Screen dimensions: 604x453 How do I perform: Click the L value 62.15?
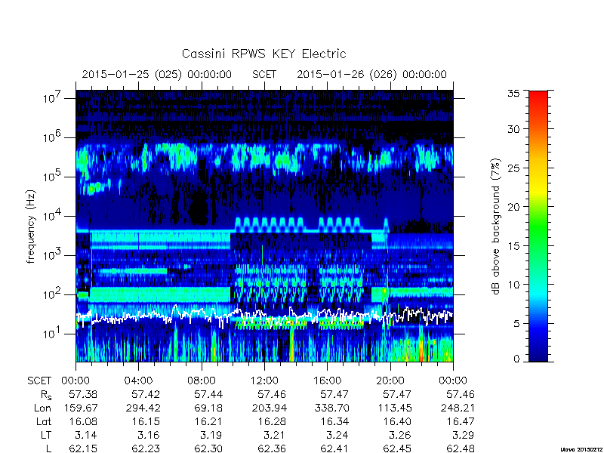[83, 448]
